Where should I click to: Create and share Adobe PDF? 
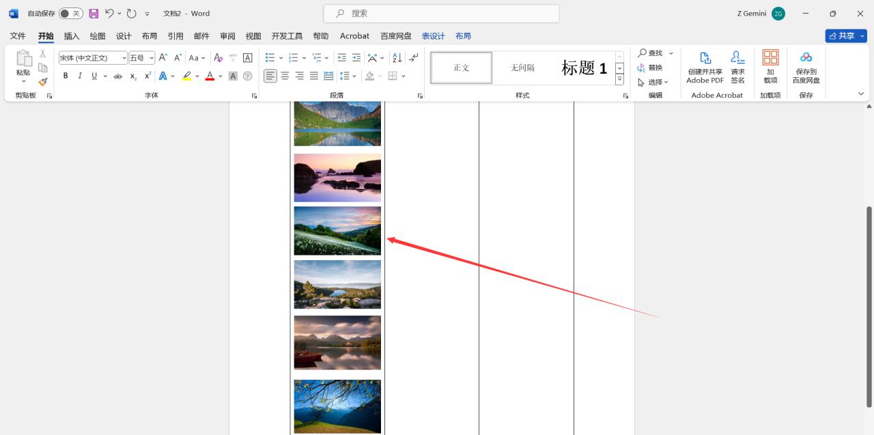click(705, 67)
